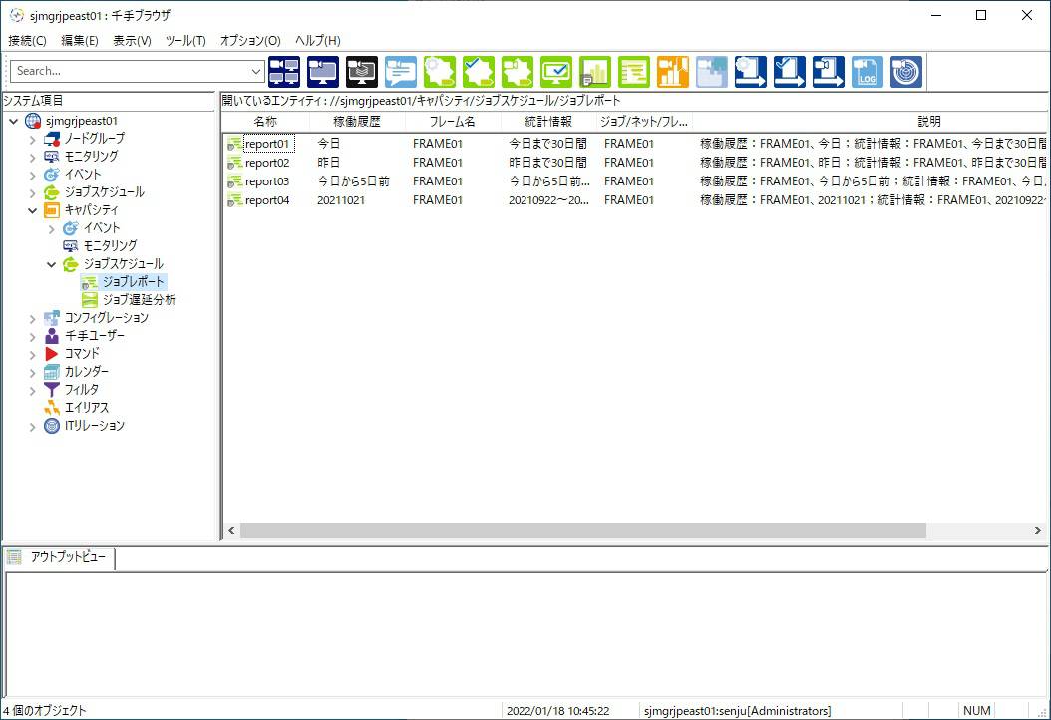The image size is (1051, 720).
Task: Select ジョブ遅延分析 in the tree
Action: [139, 300]
